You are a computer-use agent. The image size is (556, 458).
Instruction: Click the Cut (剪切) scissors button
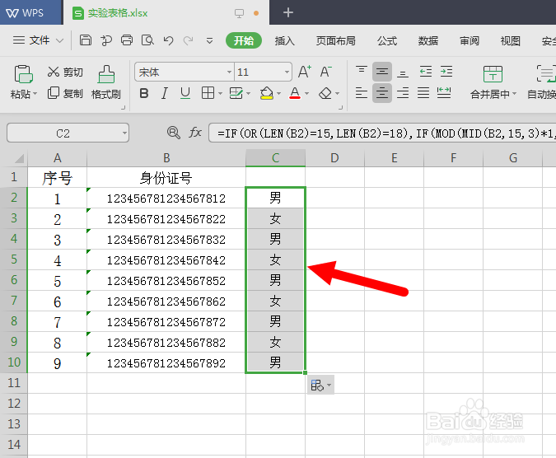[x=65, y=72]
